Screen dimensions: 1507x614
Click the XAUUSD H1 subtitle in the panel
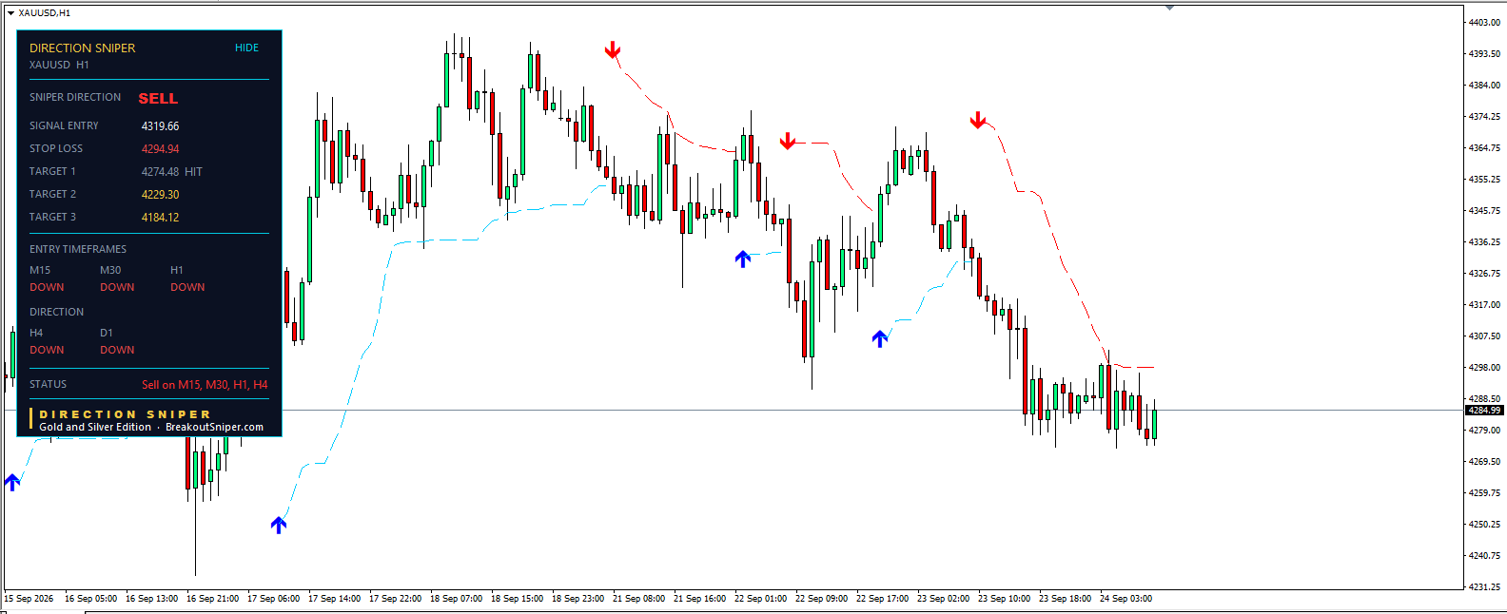click(x=59, y=65)
